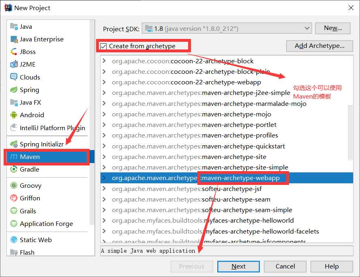Expand maven-archetype-quickstart node
Screen dimensions: 360x277
pyautogui.click(x=104, y=146)
